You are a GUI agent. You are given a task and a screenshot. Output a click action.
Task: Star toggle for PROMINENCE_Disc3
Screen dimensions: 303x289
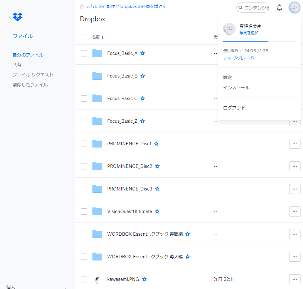157,189
